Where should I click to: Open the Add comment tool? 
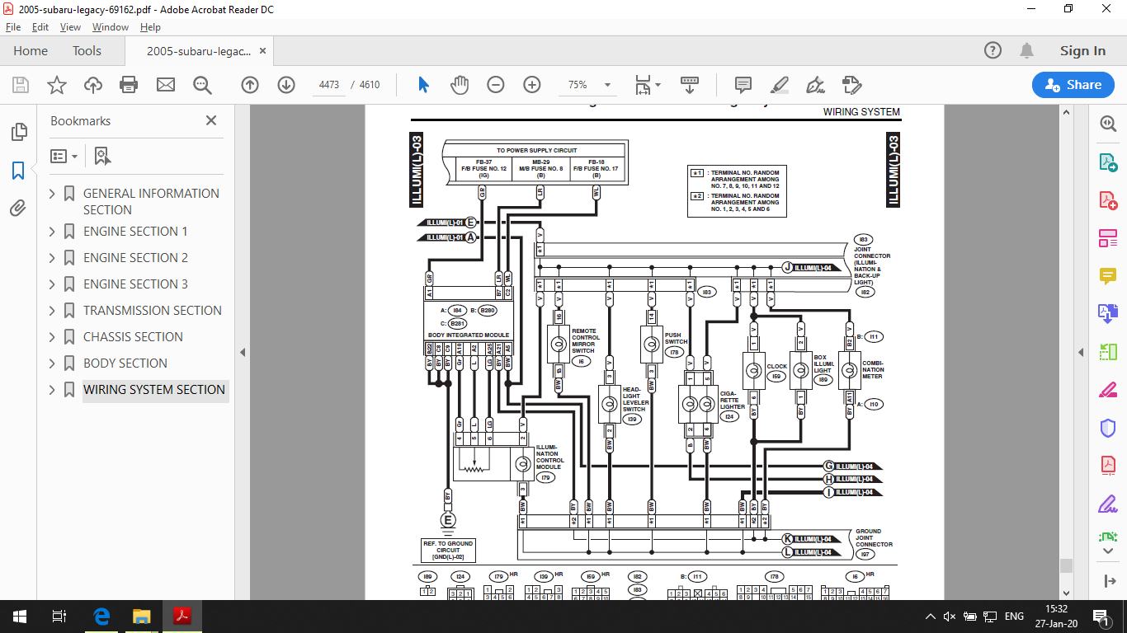point(743,85)
